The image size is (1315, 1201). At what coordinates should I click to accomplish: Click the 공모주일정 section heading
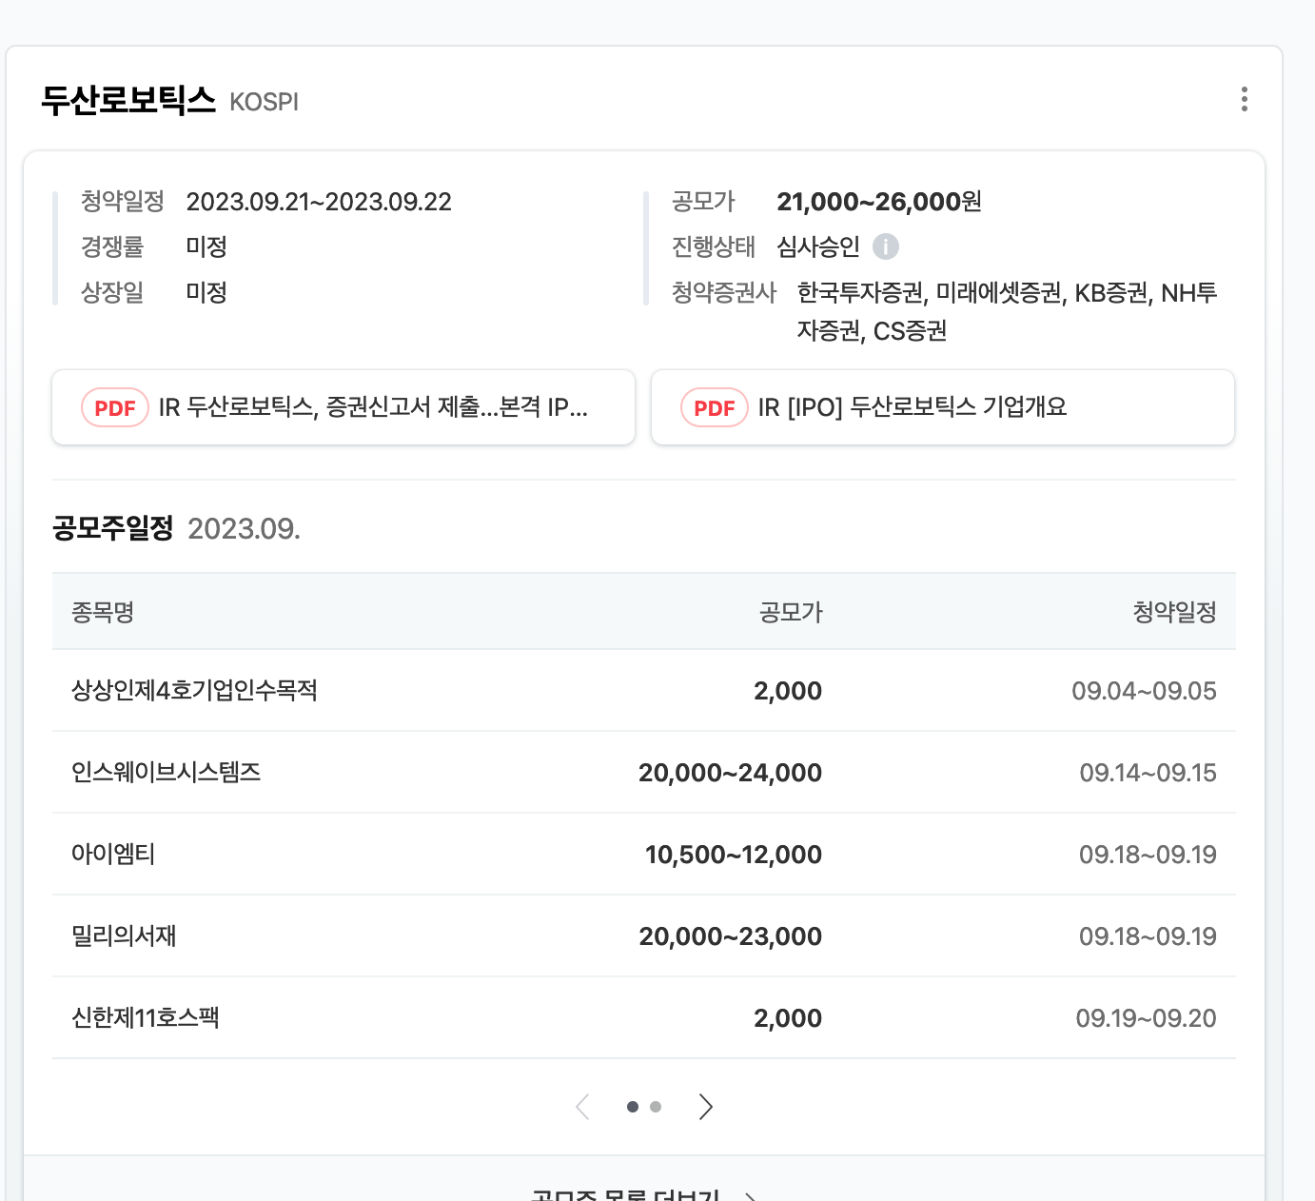(113, 528)
